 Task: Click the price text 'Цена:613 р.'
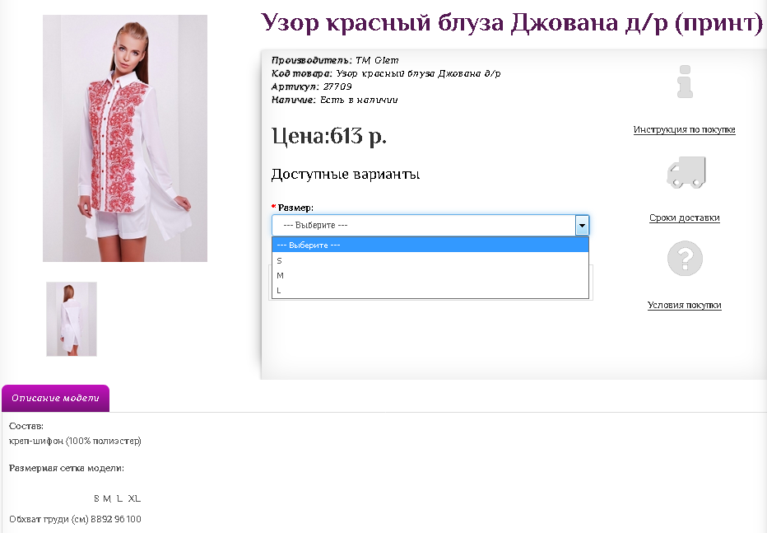pyautogui.click(x=328, y=136)
